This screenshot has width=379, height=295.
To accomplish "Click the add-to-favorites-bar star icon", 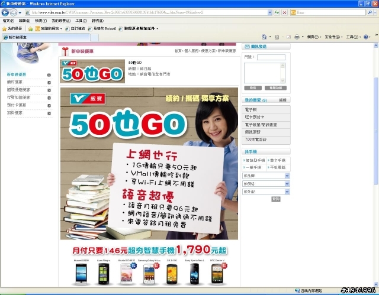I will [30, 29].
